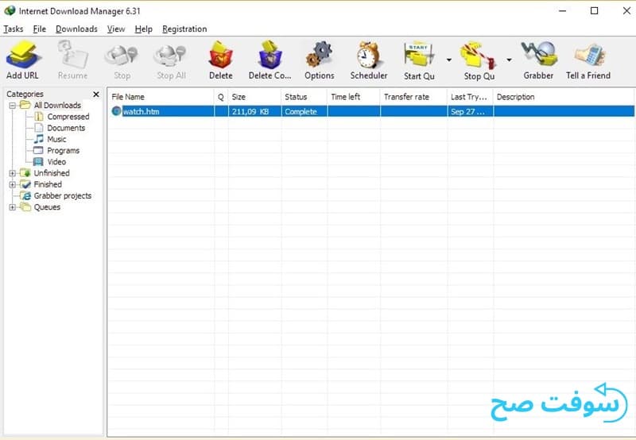This screenshot has height=440, width=636.
Task: Expand the Unfinished tree node
Action: [12, 173]
